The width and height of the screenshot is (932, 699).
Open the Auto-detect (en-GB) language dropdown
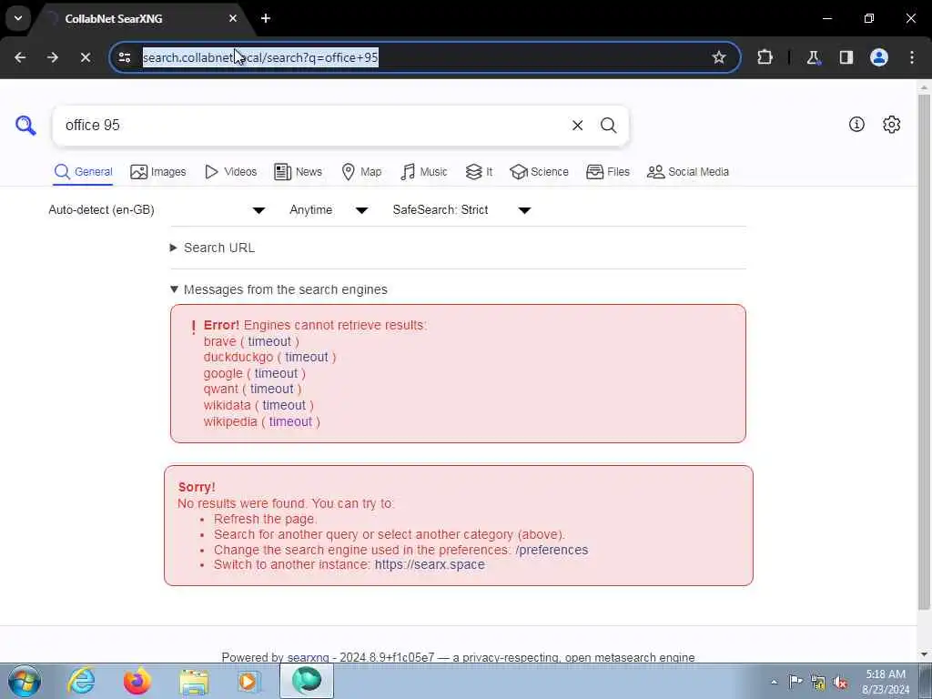(x=157, y=210)
